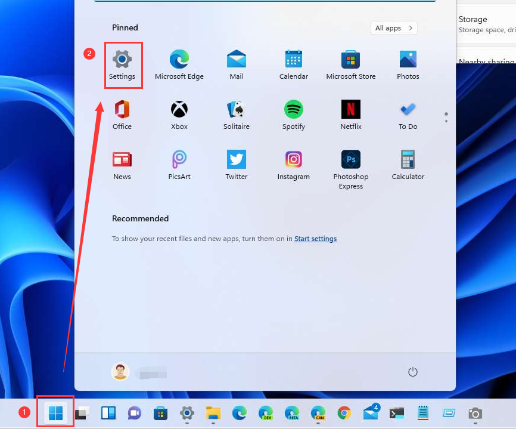The image size is (516, 429).
Task: Go to next pinned apps page dot
Action: [x=446, y=121]
